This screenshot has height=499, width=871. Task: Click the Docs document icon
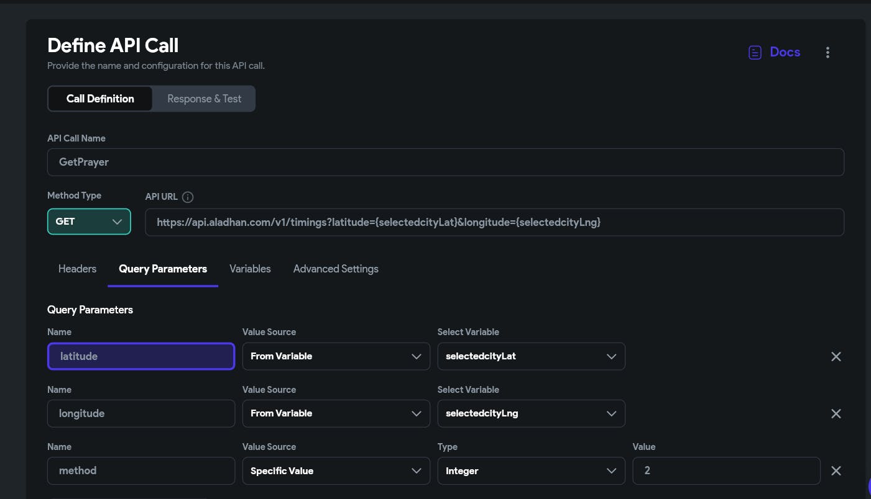tap(755, 53)
